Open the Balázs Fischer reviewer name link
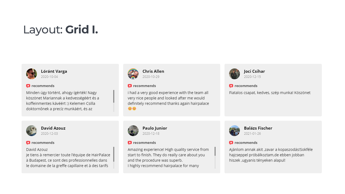Viewport: 345px width, 194px height. pyautogui.click(x=258, y=128)
